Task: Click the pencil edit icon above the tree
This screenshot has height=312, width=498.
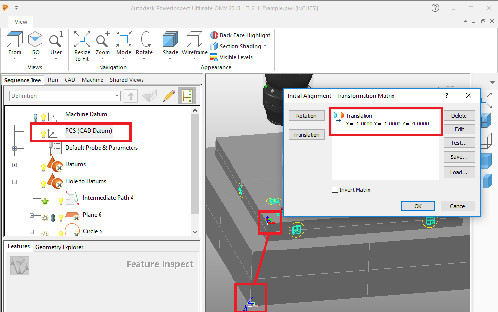Action: pyautogui.click(x=168, y=95)
